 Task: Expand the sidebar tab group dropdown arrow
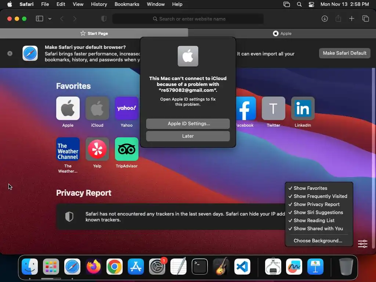click(50, 19)
